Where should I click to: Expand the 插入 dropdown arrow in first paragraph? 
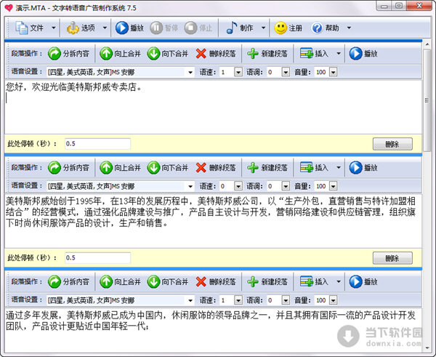coord(339,53)
